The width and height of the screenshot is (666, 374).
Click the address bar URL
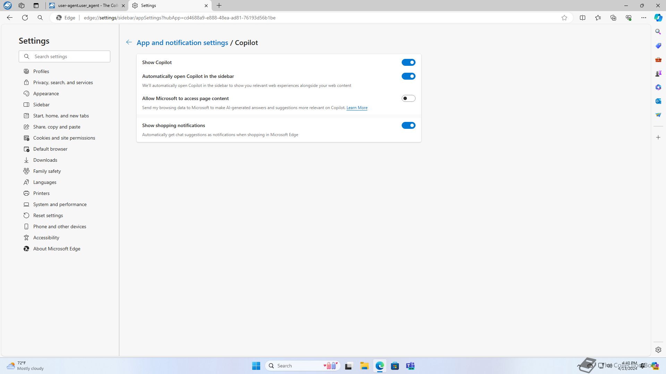coord(179,18)
